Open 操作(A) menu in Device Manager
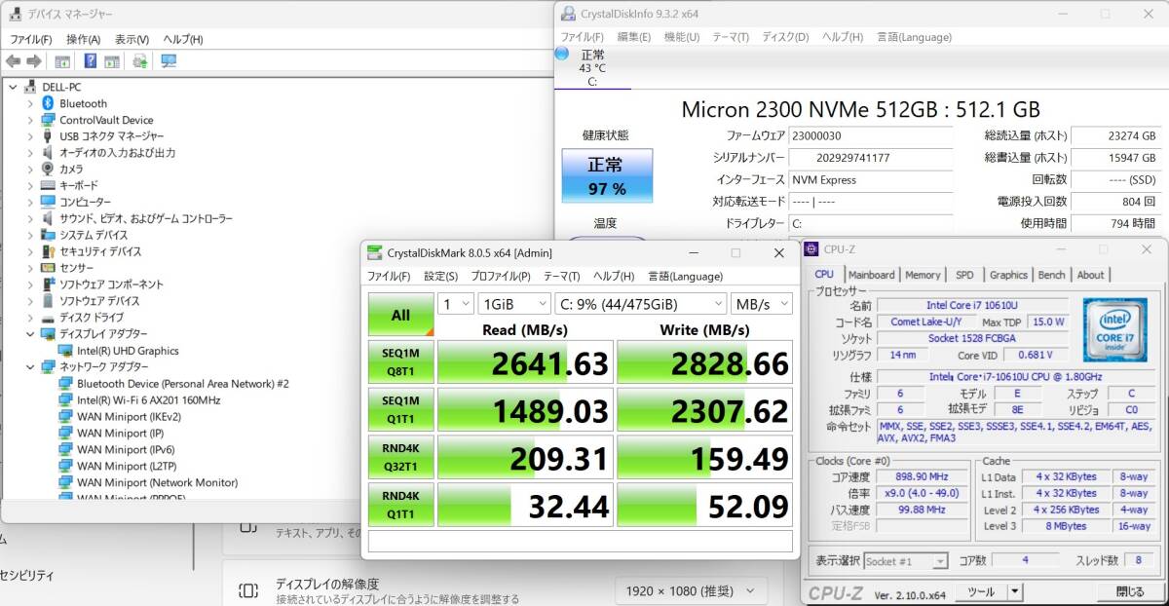Image resolution: width=1169 pixels, height=606 pixels. click(x=83, y=39)
